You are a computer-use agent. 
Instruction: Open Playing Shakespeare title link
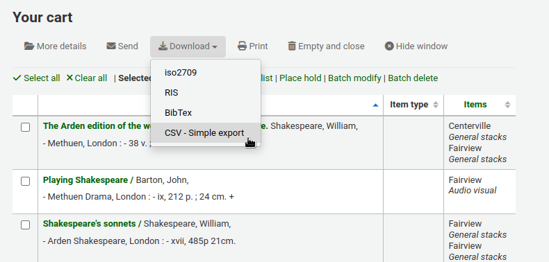(88, 180)
